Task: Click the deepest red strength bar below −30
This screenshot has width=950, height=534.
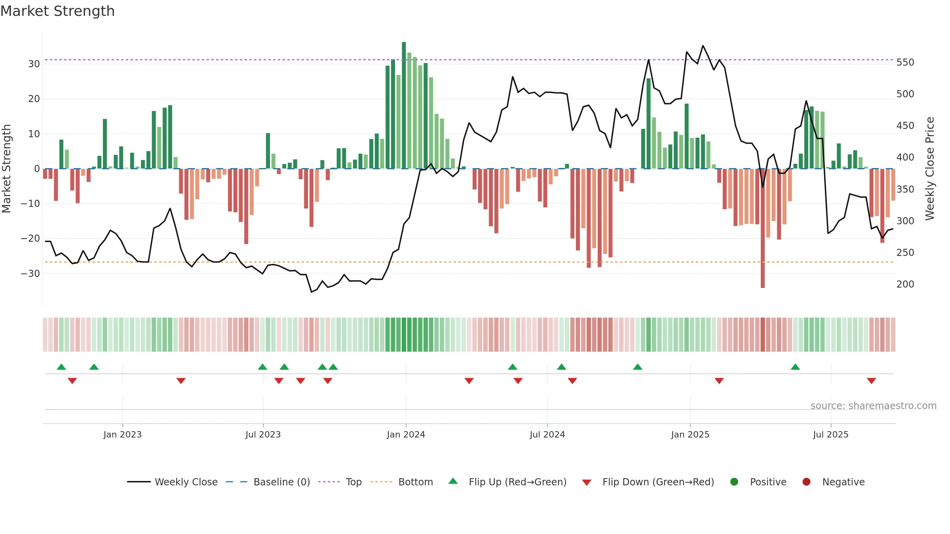Action: pyautogui.click(x=763, y=228)
